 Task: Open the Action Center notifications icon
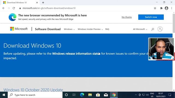pyautogui.click(x=170, y=95)
